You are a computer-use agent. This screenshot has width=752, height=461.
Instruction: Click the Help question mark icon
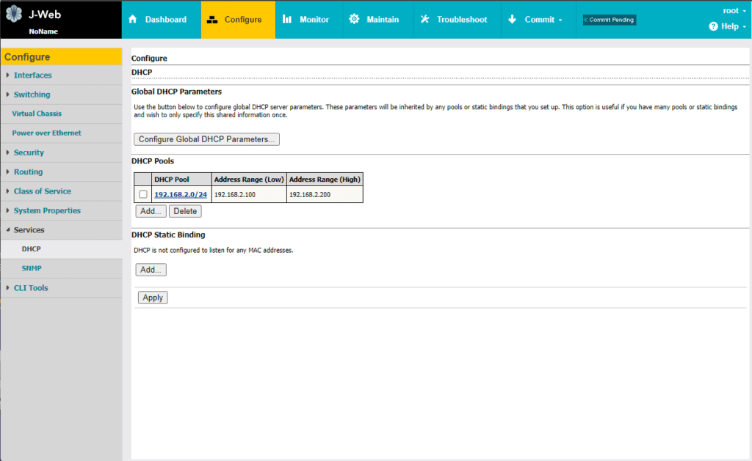(x=713, y=26)
